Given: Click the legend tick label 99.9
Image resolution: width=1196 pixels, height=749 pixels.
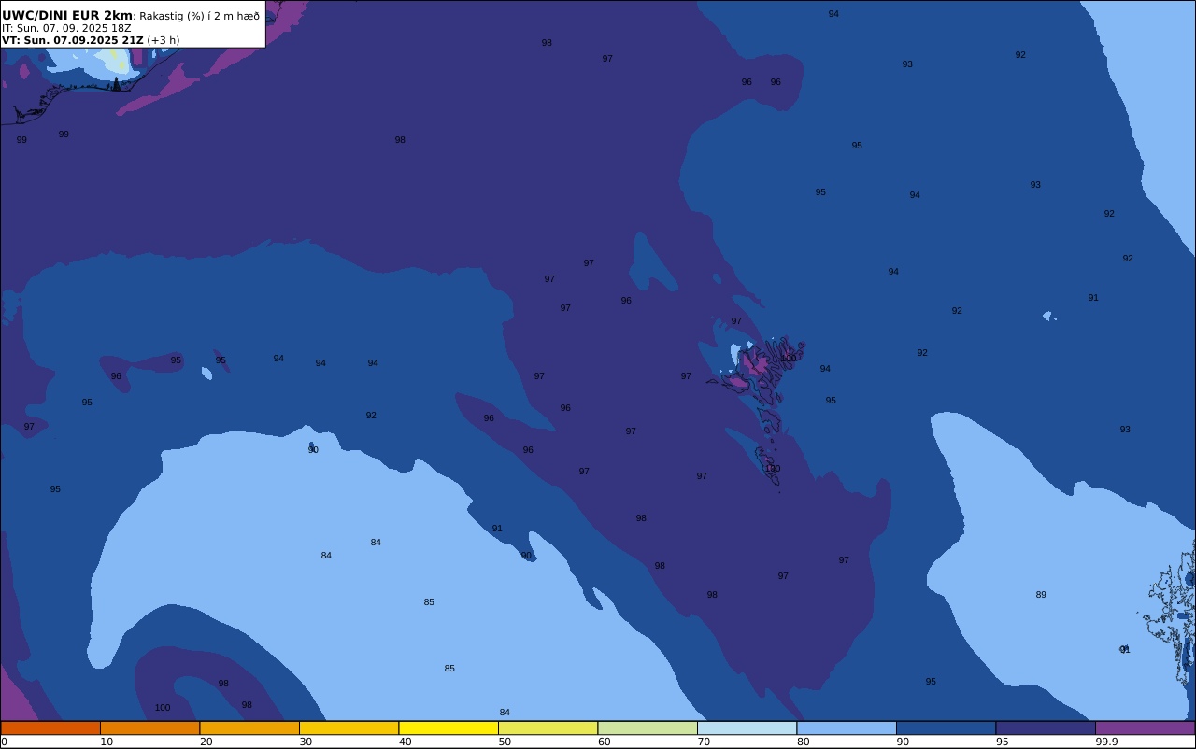Looking at the screenshot, I should [x=1106, y=742].
